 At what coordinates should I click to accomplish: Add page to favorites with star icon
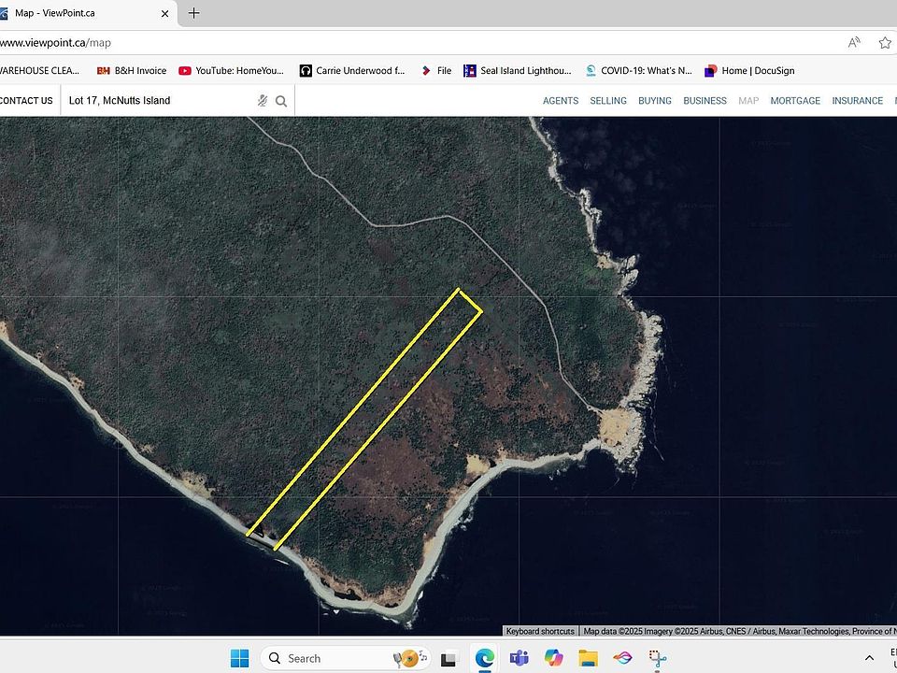click(885, 42)
